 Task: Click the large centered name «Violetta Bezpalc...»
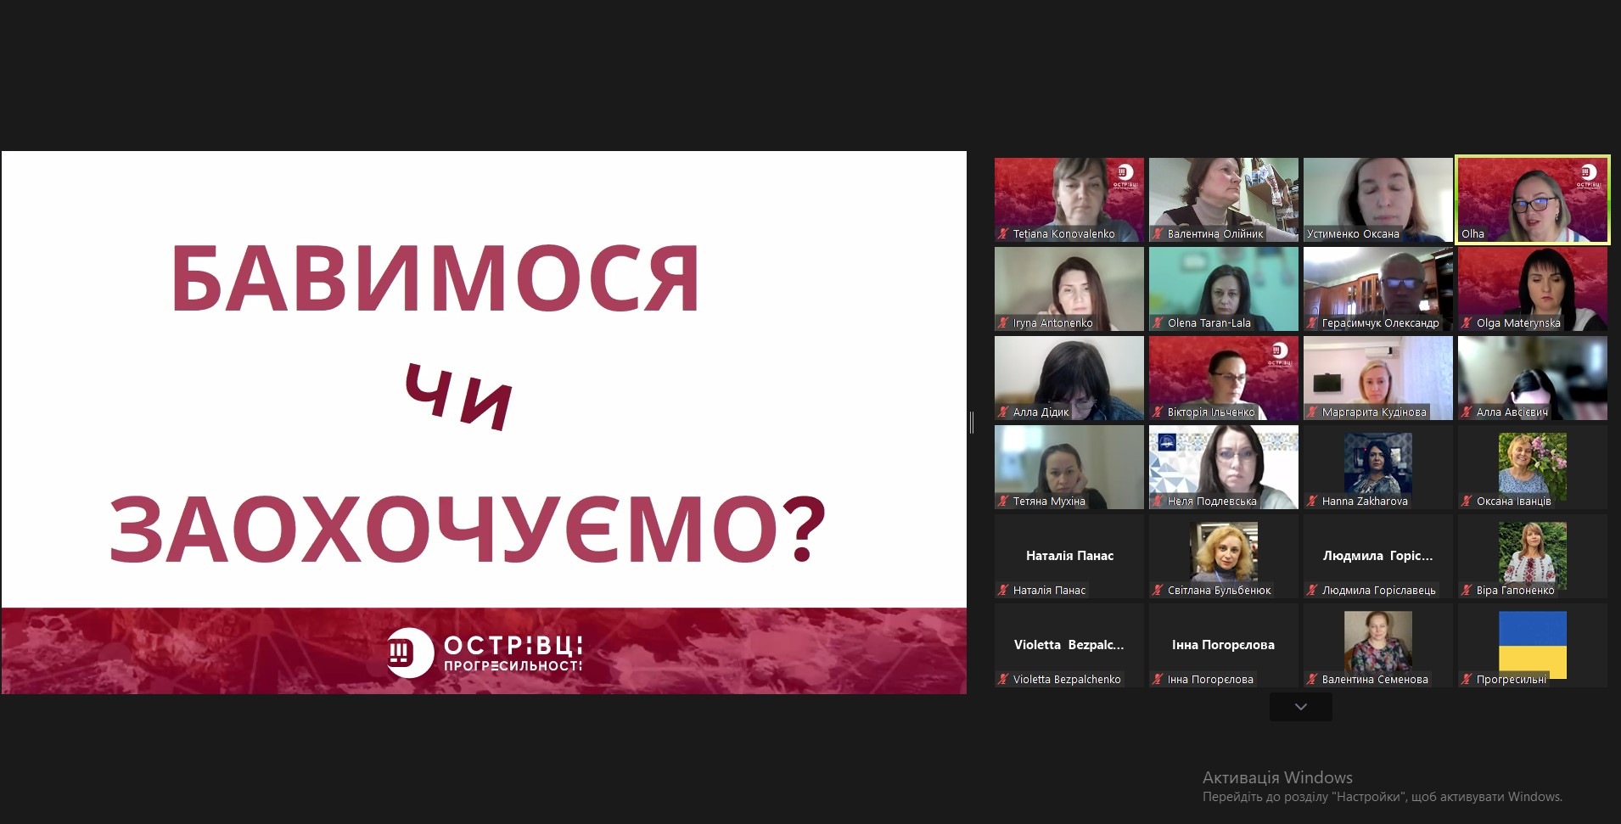pyautogui.click(x=1069, y=645)
